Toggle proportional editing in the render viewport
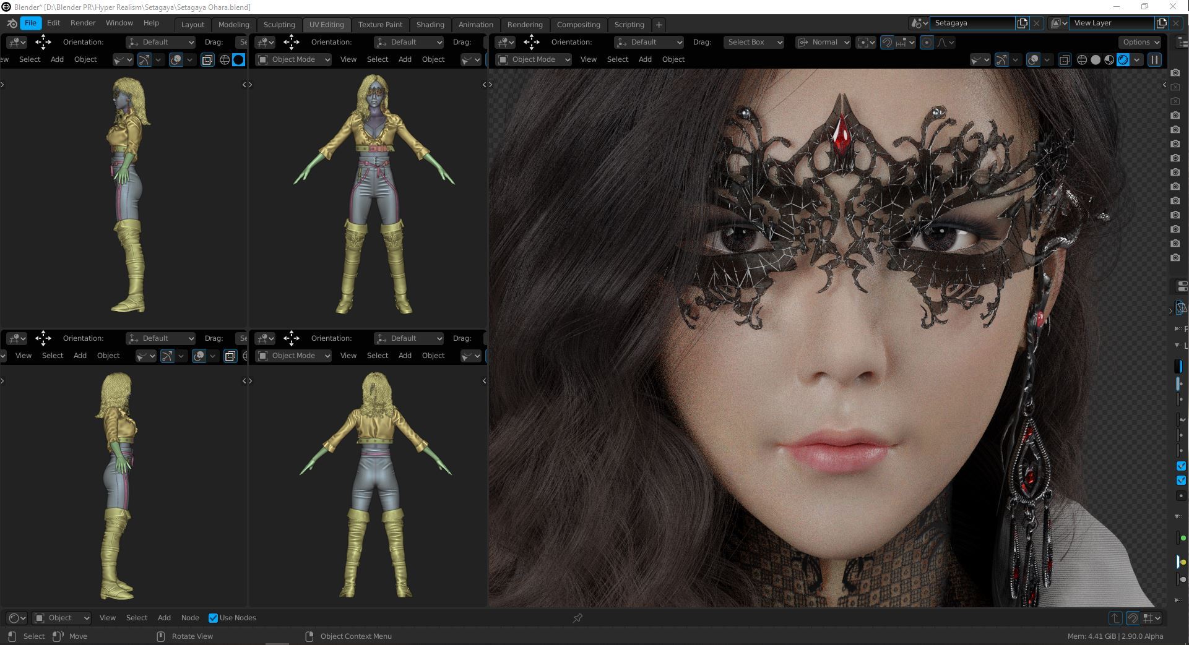 click(x=927, y=42)
